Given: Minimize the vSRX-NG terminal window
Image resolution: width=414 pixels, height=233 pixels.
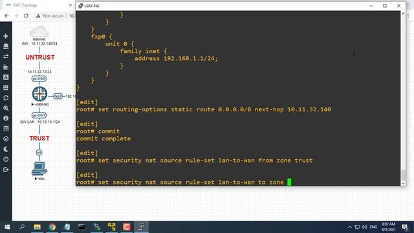Looking at the screenshot, I should [371, 6].
